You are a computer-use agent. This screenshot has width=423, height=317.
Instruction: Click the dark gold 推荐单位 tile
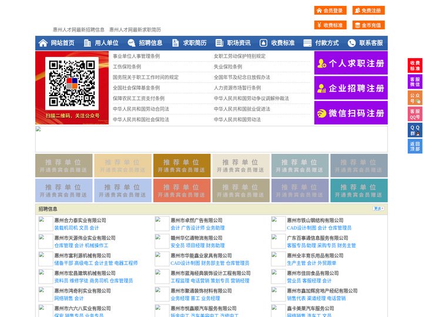point(182,166)
